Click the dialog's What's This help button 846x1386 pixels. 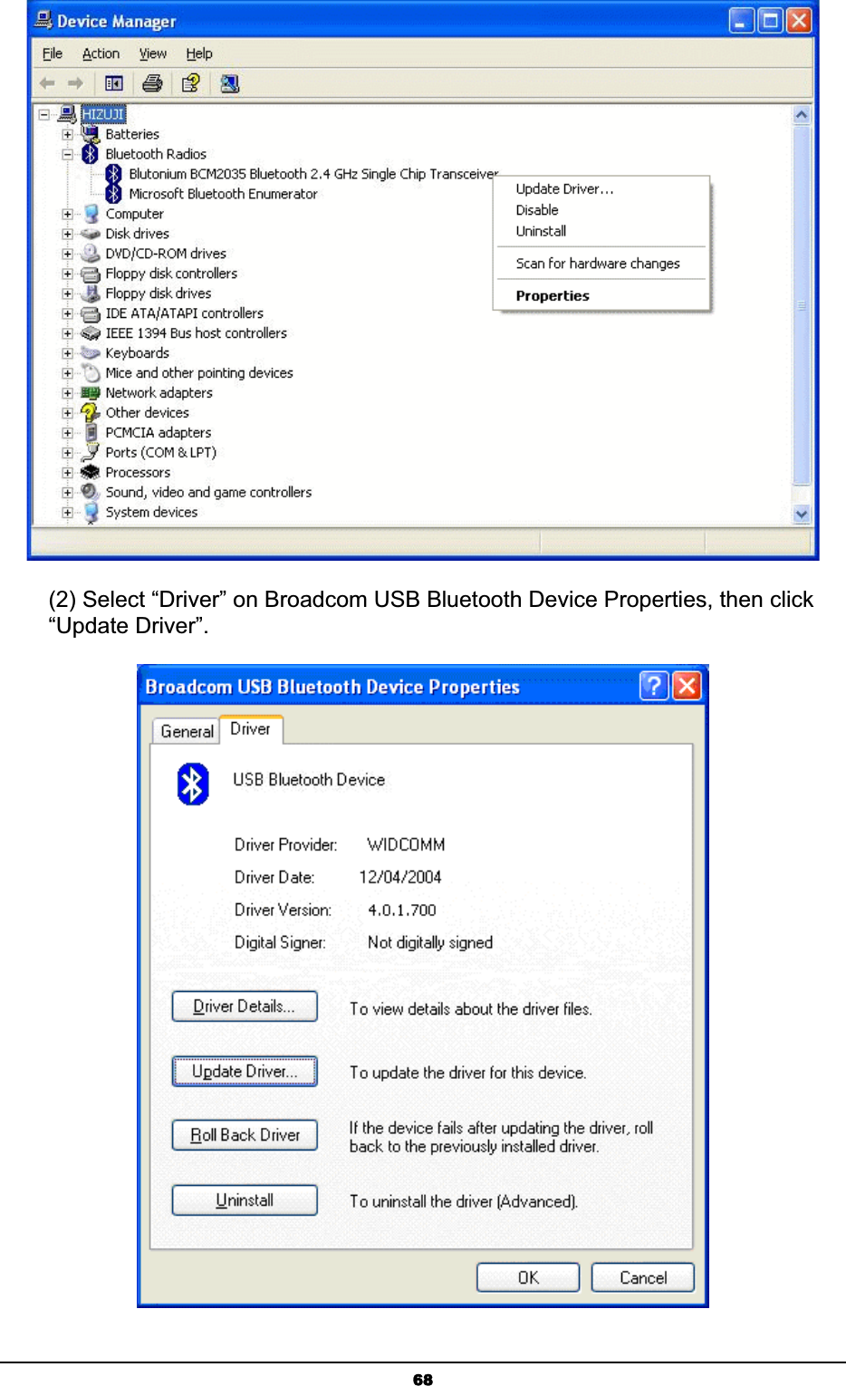point(654,686)
